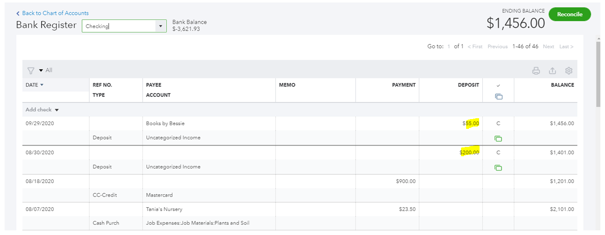The image size is (605, 235).
Task: Expand the Add check dropdown arrow
Action: click(x=57, y=110)
